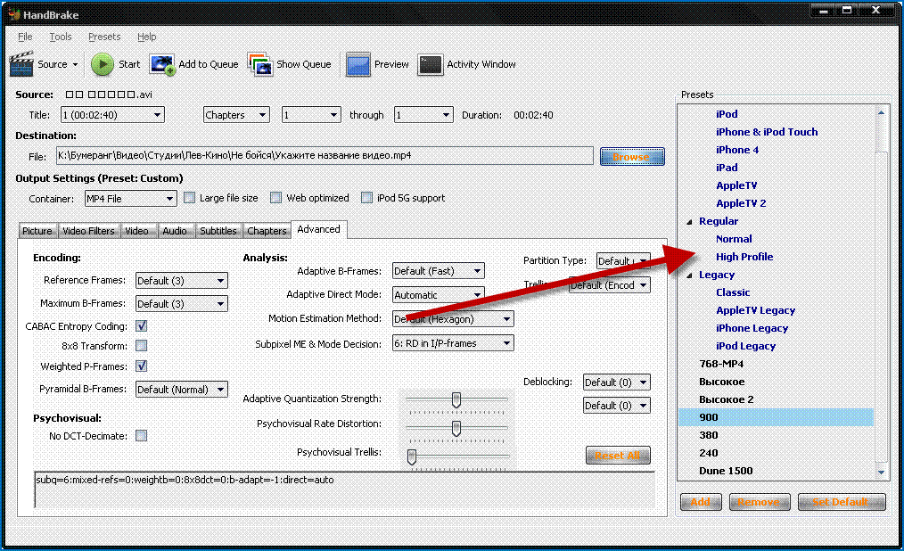Open Reference Frames dropdown
Screen dimensions: 904x551
point(182,281)
